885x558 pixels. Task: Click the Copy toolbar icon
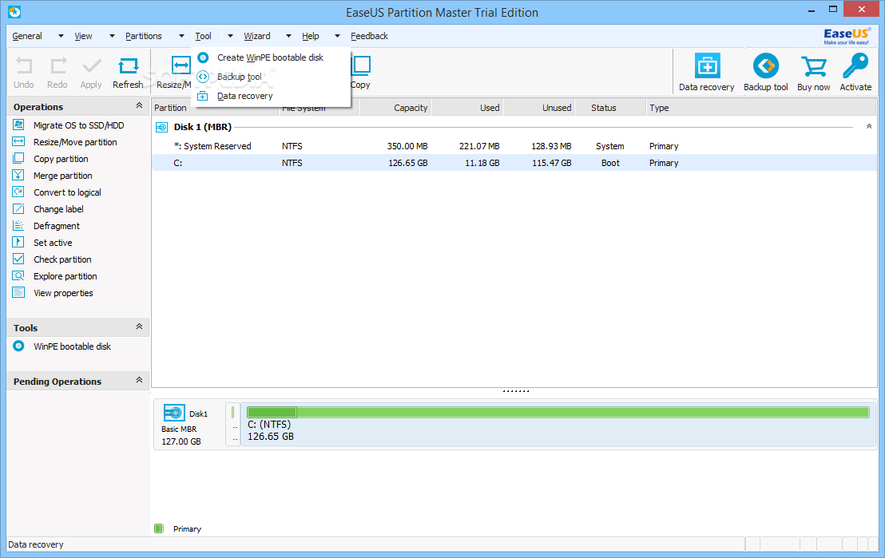point(361,65)
